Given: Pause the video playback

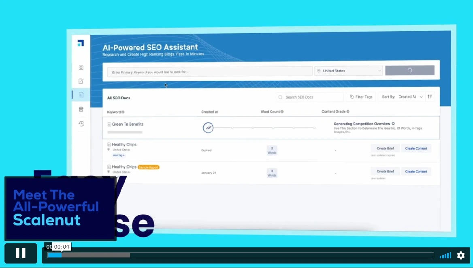Looking at the screenshot, I should point(21,253).
